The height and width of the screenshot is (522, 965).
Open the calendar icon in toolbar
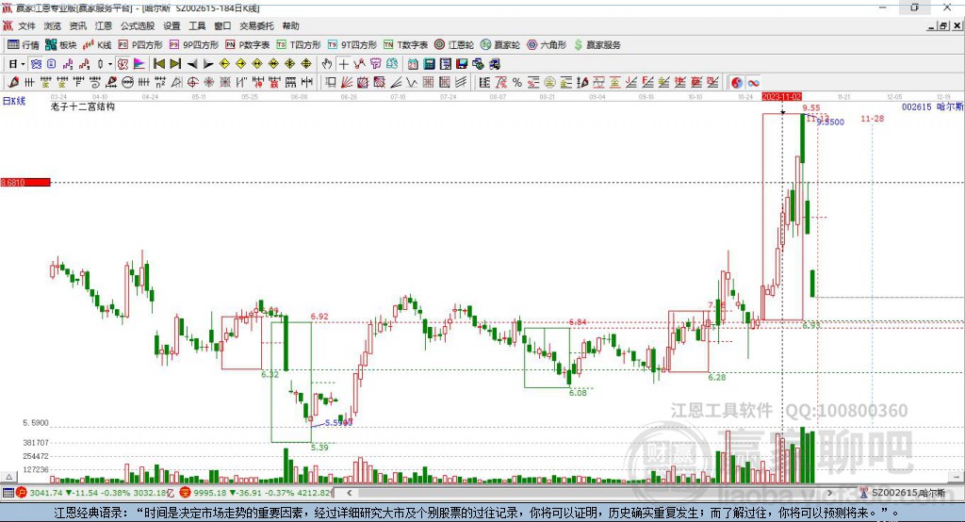413,64
